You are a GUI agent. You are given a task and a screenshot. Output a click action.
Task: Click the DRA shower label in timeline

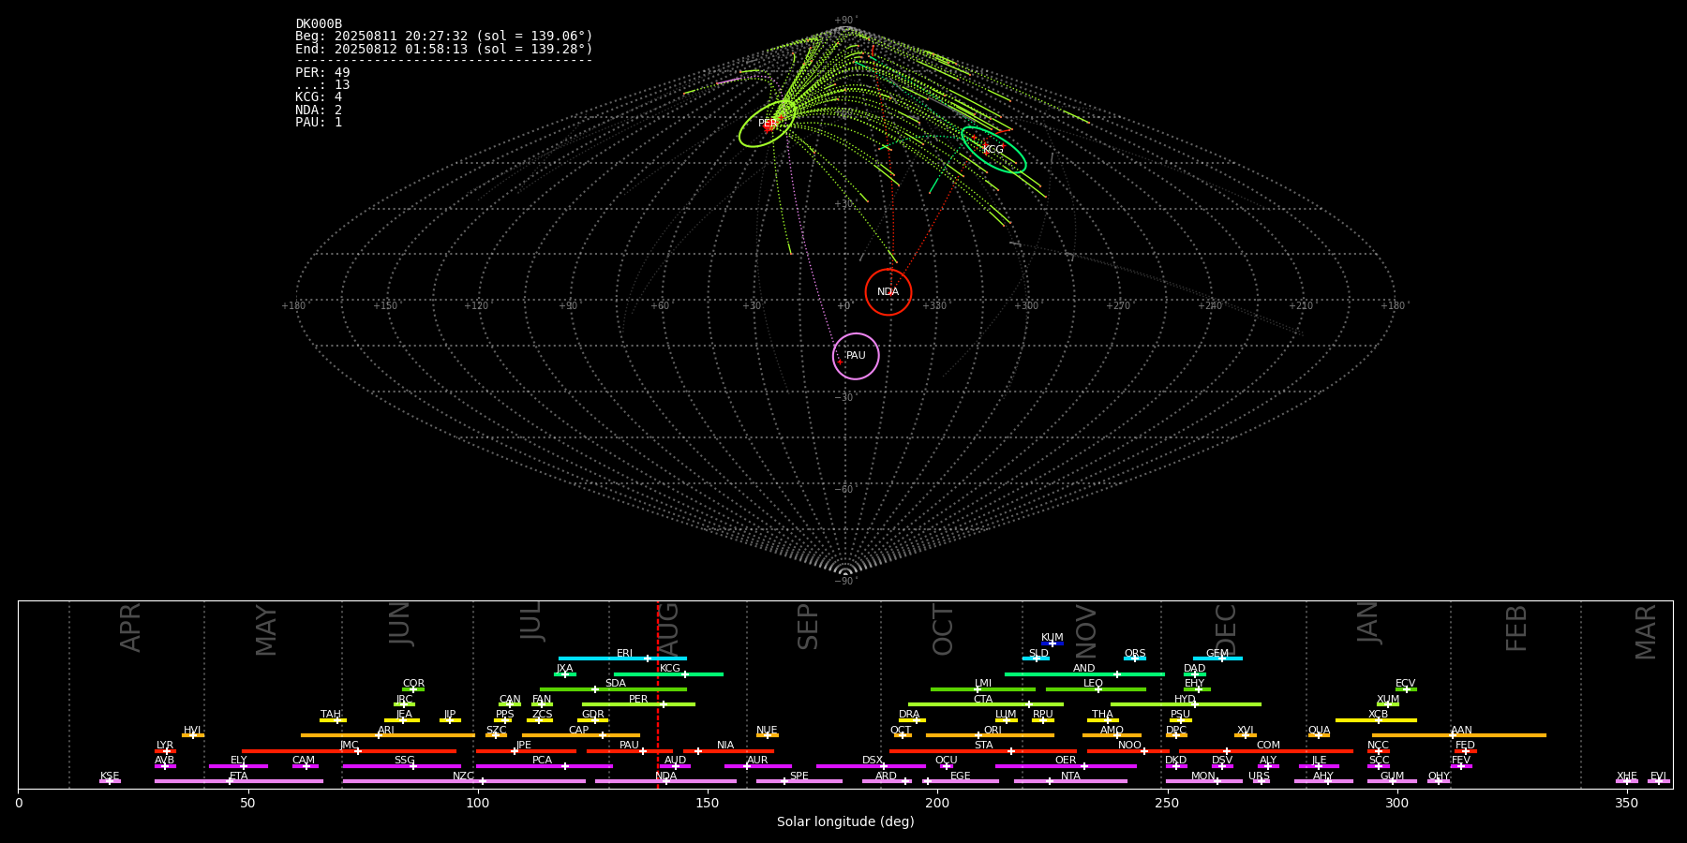909,715
